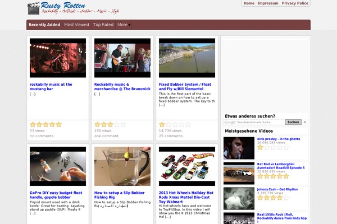Open the mustang bar video thumbnail
The height and width of the screenshot is (224, 337).
pyautogui.click(x=58, y=58)
